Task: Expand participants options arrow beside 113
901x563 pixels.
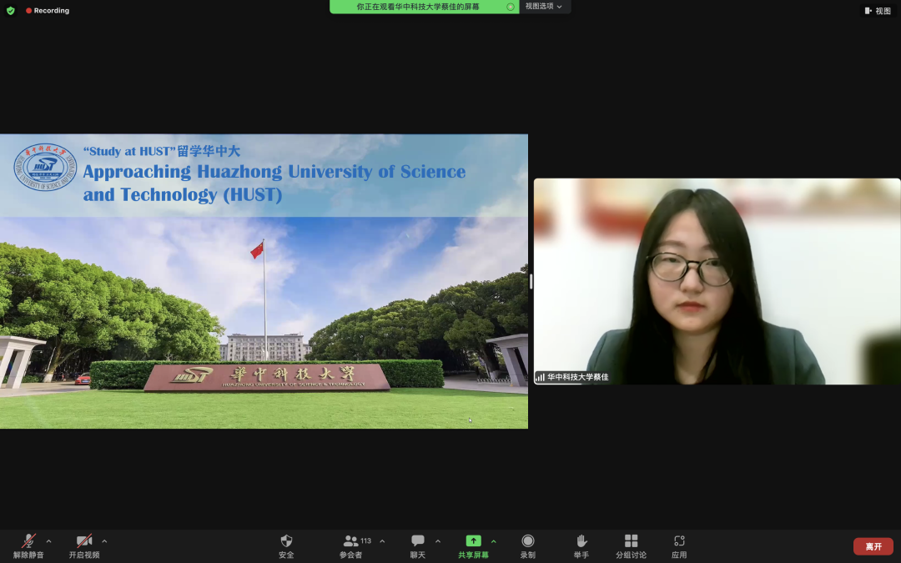Action: (x=382, y=541)
